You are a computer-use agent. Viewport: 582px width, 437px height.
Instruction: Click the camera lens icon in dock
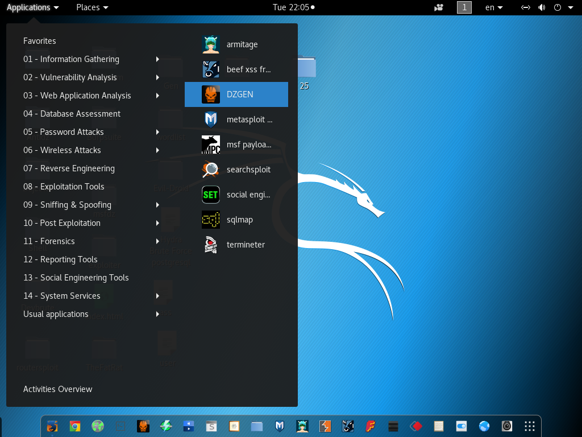(506, 426)
